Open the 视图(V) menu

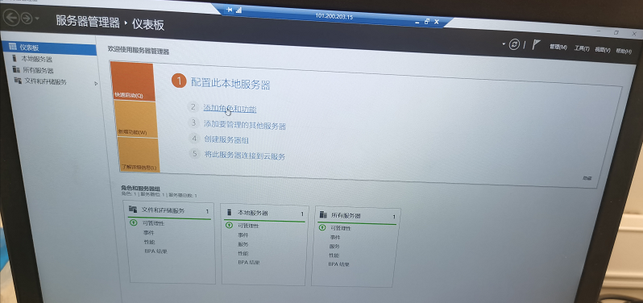pyautogui.click(x=603, y=50)
